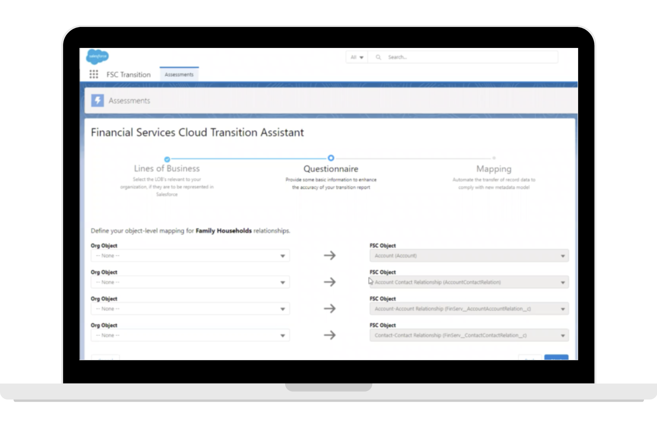This screenshot has width=657, height=427.
Task: Click the Salesforce cloud logo
Action: [x=97, y=56]
